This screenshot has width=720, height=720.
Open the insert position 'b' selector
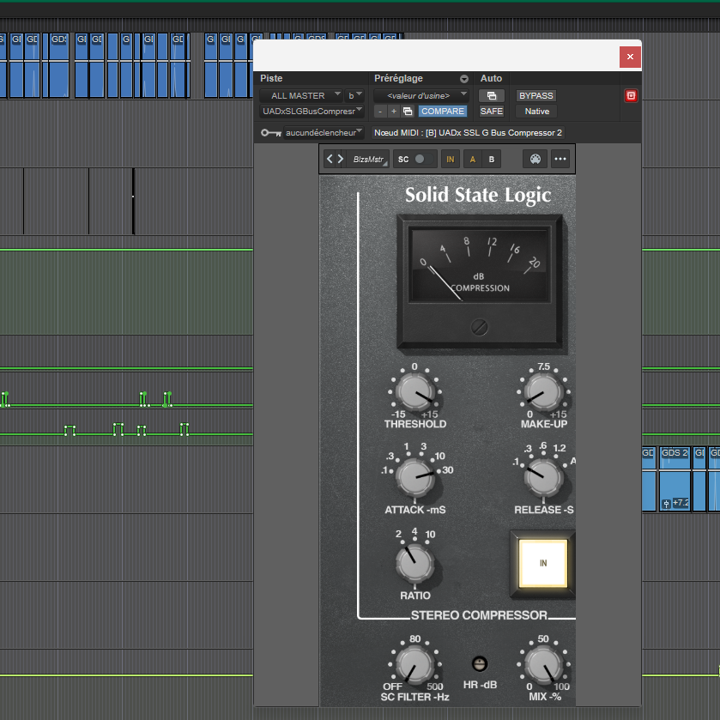[354, 95]
